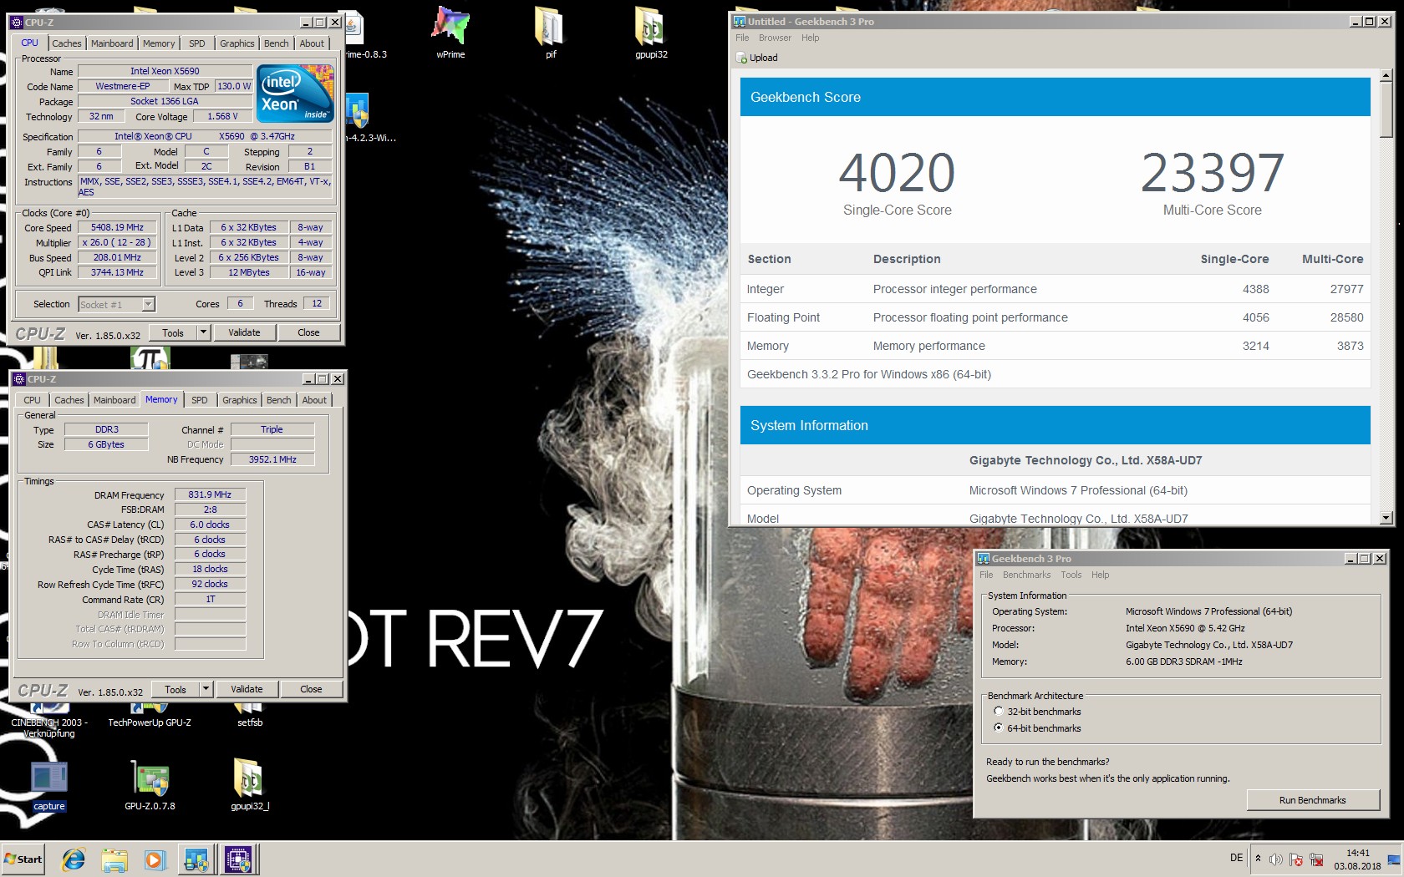The image size is (1404, 877).
Task: Show hidden tray icons arrow
Action: click(1258, 859)
